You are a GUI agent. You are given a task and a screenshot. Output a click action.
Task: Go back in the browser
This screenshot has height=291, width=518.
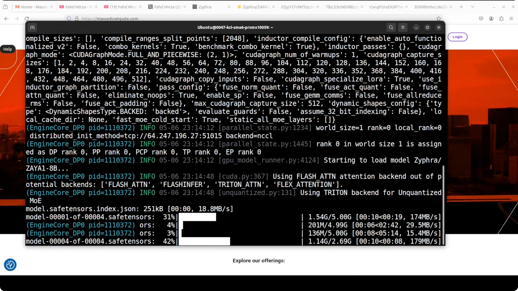click(x=6, y=19)
